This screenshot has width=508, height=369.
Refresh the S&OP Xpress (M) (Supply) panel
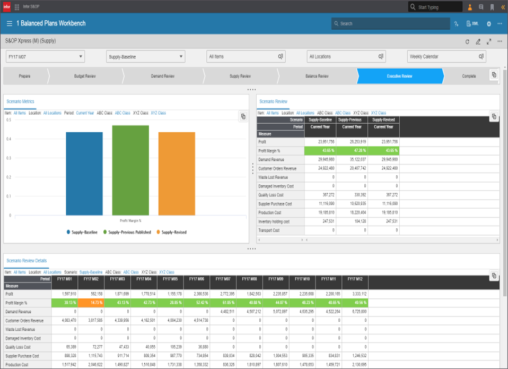pyautogui.click(x=467, y=41)
